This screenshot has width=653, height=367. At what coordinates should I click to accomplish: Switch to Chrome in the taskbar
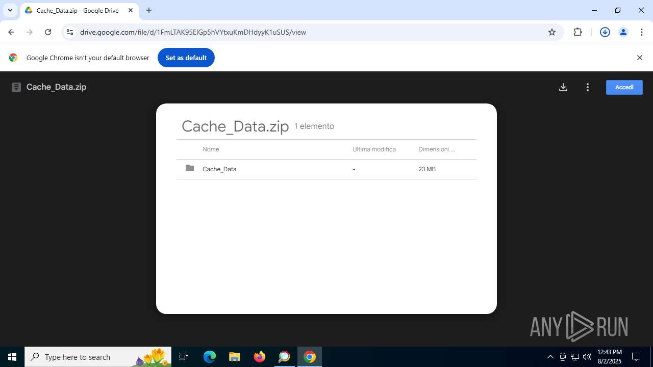(x=310, y=357)
